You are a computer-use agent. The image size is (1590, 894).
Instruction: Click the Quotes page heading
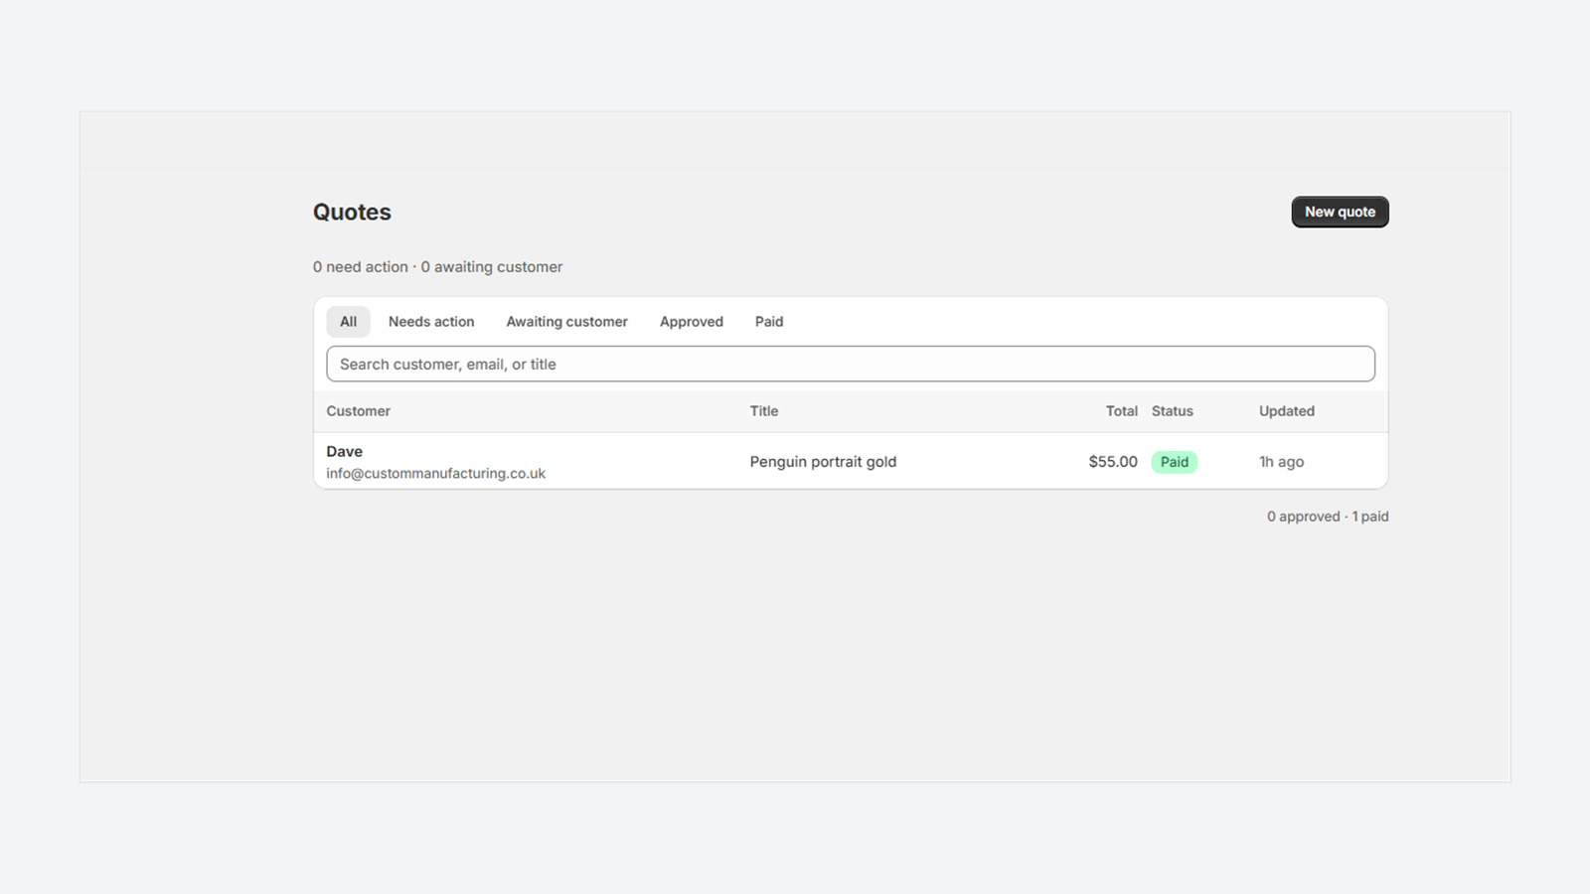pyautogui.click(x=352, y=212)
